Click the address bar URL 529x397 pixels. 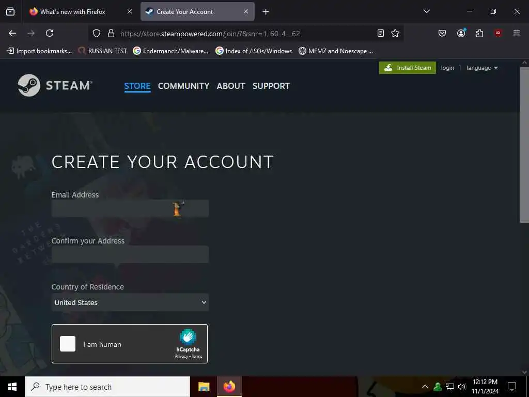210,34
